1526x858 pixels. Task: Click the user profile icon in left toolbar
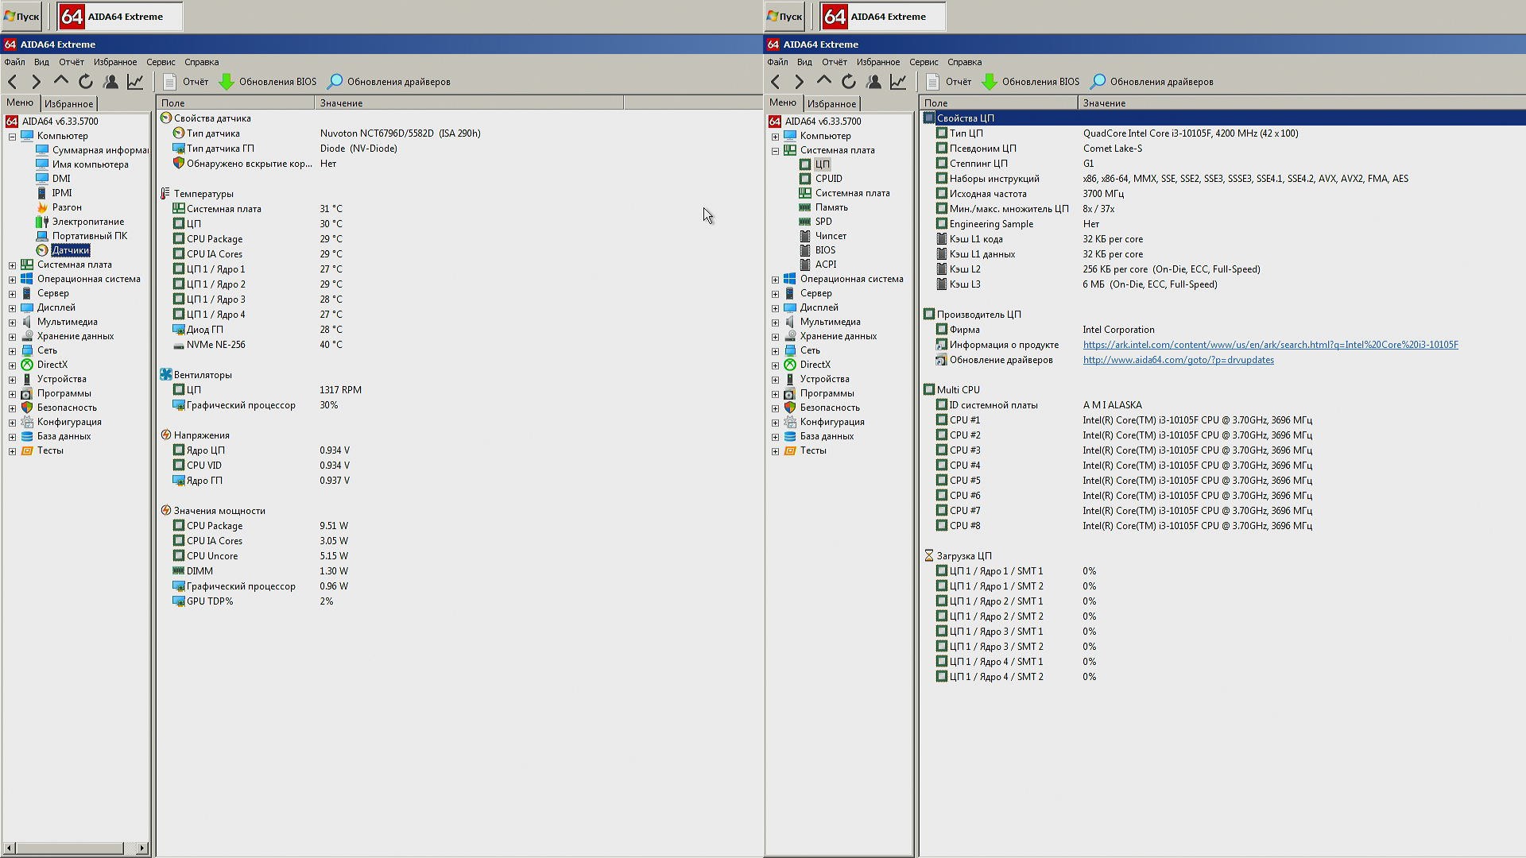click(111, 82)
